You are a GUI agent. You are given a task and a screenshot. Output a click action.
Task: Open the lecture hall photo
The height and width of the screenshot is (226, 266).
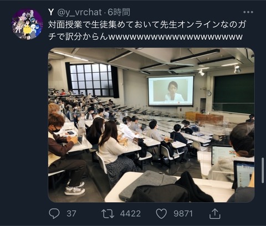click(151, 125)
